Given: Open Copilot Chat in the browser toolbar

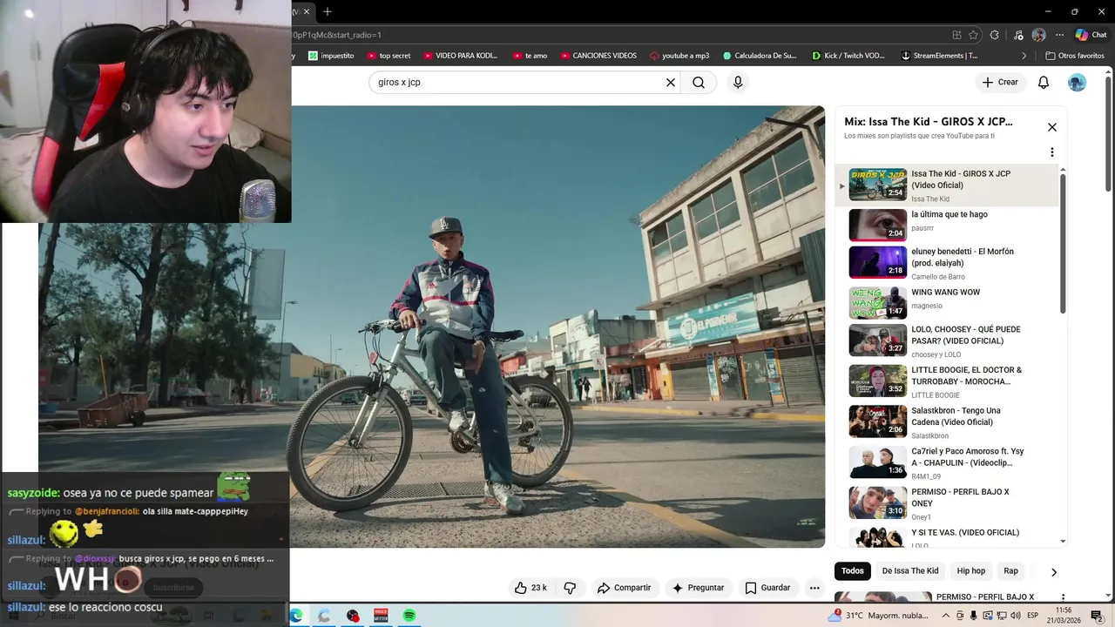Looking at the screenshot, I should (1091, 35).
